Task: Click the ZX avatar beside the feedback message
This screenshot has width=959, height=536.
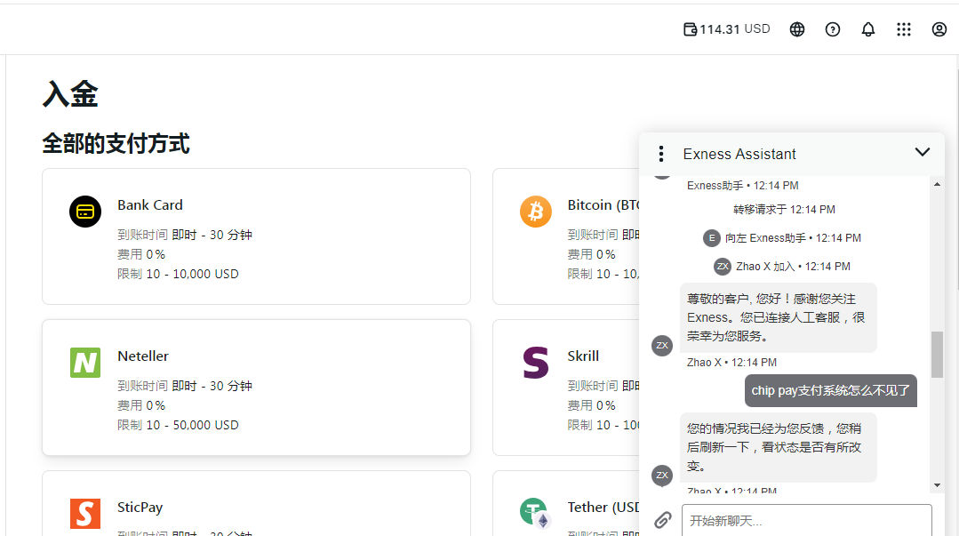Action: pos(662,475)
